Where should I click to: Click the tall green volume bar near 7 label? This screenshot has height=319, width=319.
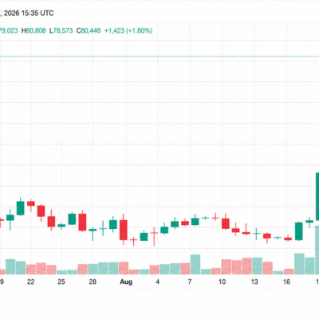click(195, 265)
